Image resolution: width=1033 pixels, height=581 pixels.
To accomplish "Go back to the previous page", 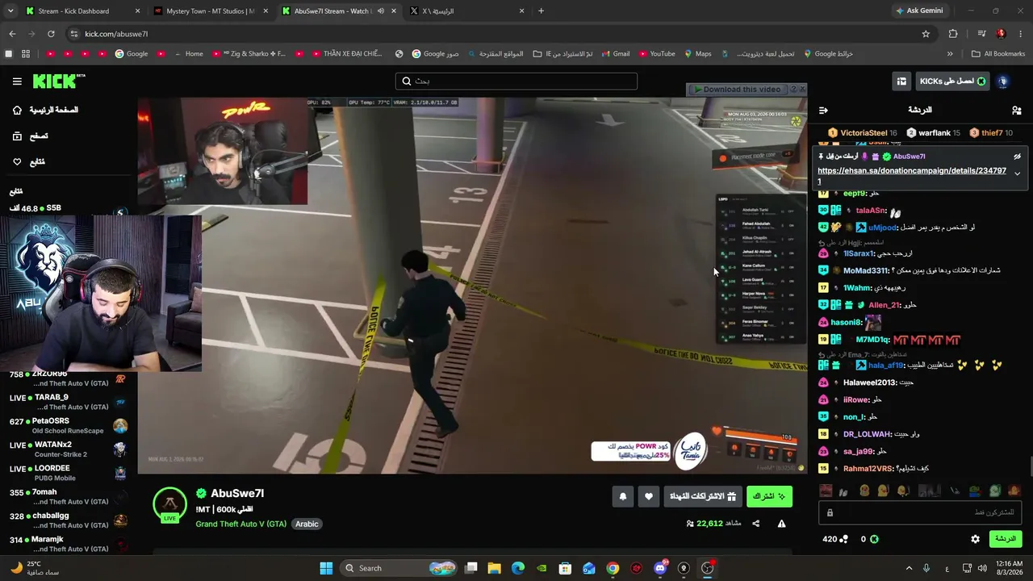I will [x=12, y=34].
